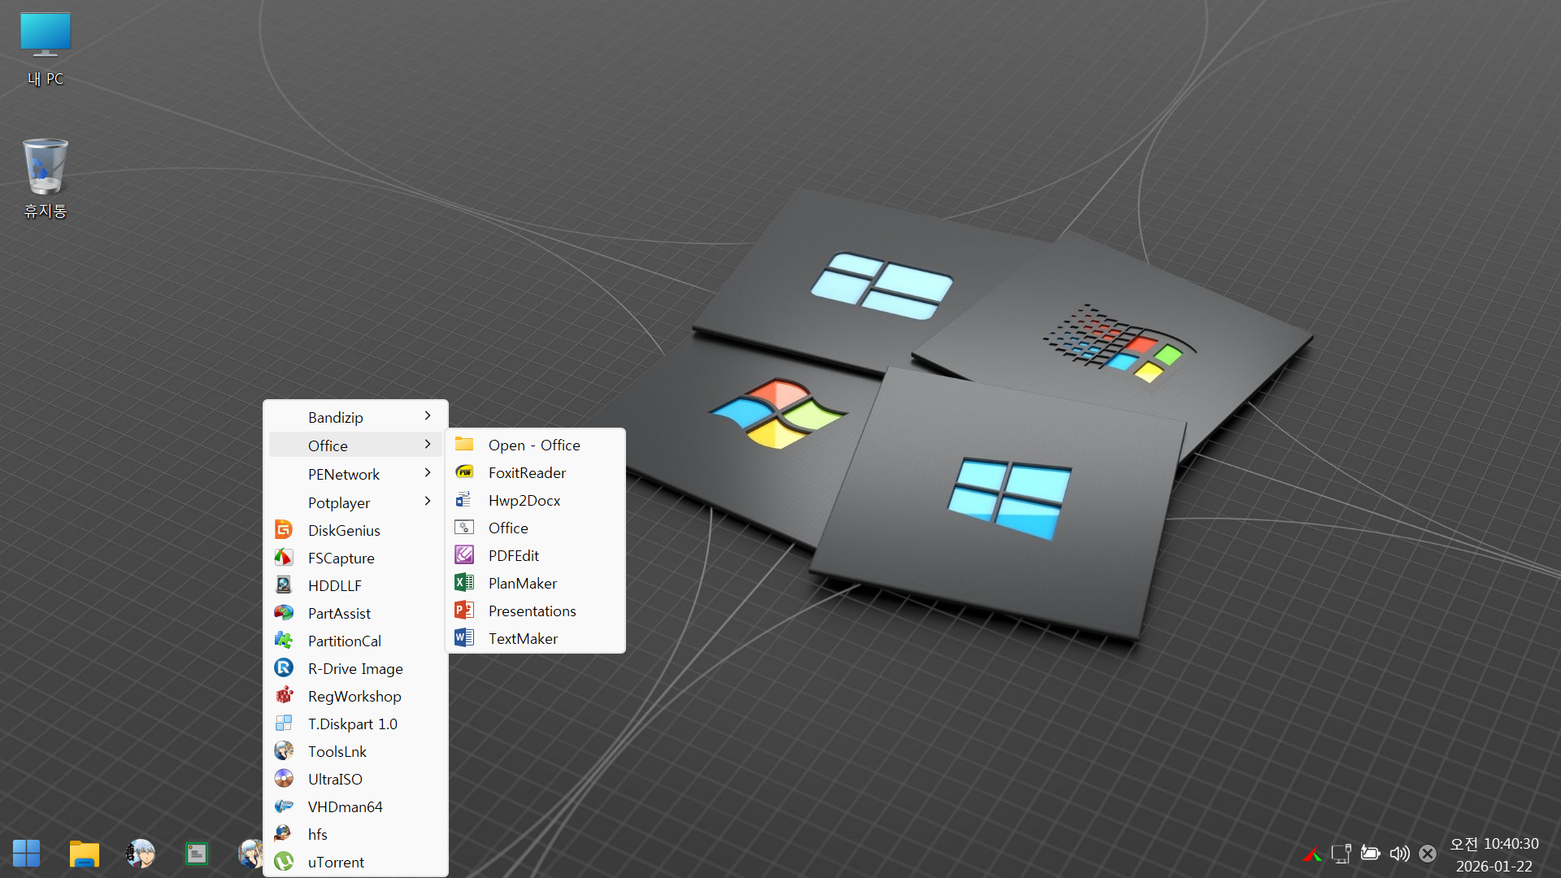Open uTorrent at menu bottom
This screenshot has height=878, width=1561.
336,862
